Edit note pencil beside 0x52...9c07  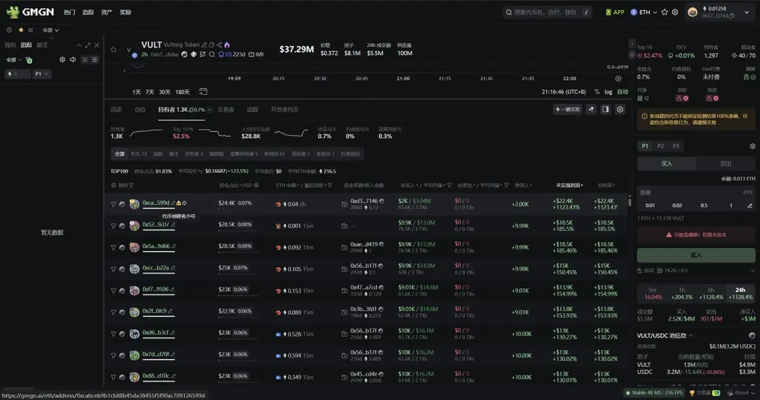174,225
